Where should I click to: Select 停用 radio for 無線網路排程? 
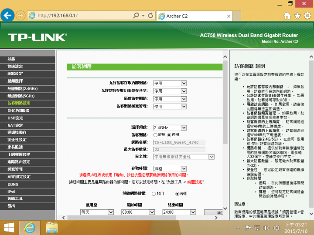coord(177,194)
